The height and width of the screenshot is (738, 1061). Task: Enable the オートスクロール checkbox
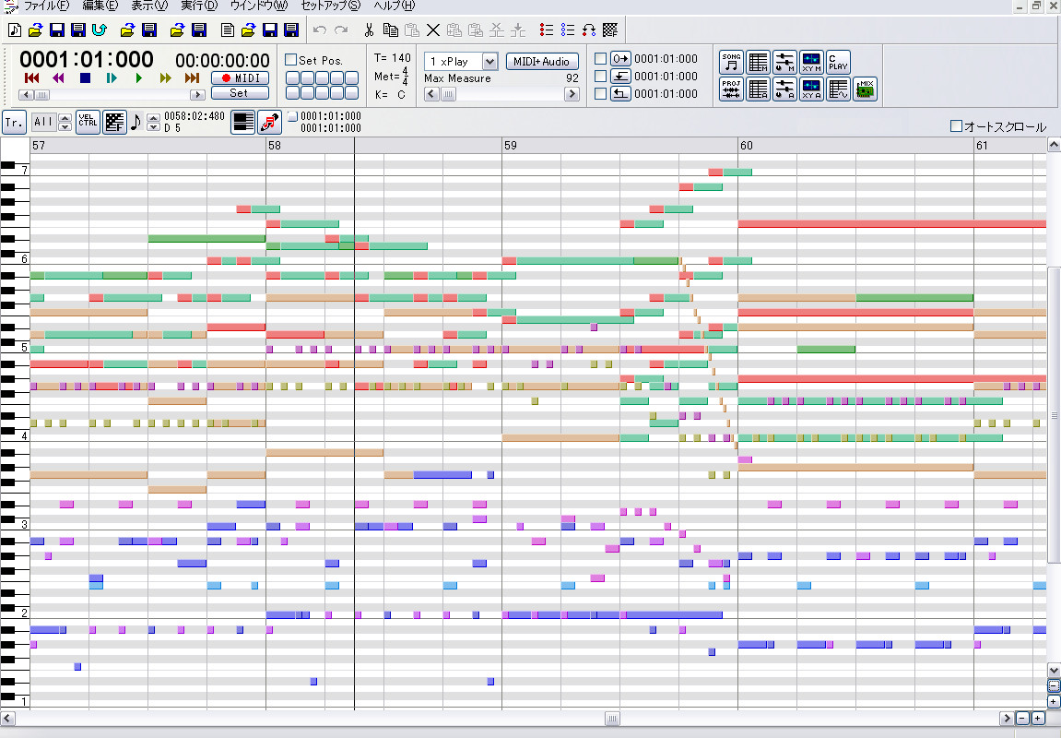coord(956,126)
